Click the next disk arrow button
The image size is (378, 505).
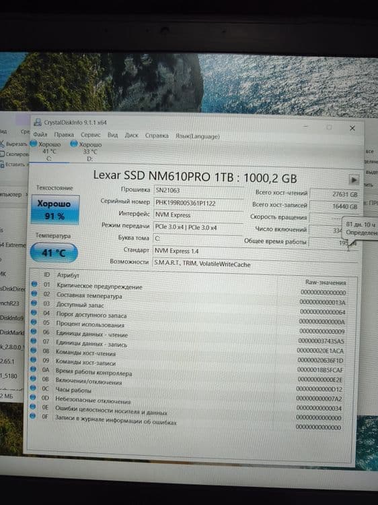click(354, 180)
